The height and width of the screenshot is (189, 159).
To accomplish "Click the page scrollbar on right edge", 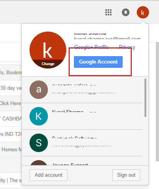I will (157, 102).
